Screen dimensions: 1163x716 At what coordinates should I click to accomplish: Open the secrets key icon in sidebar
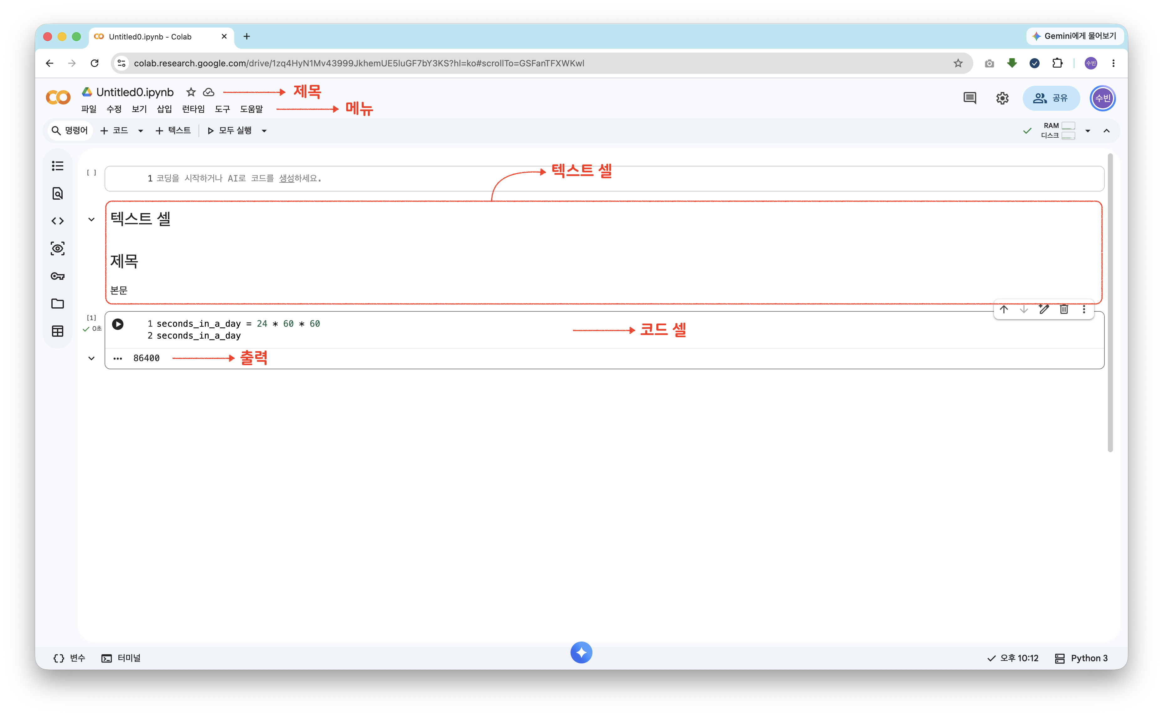click(57, 276)
